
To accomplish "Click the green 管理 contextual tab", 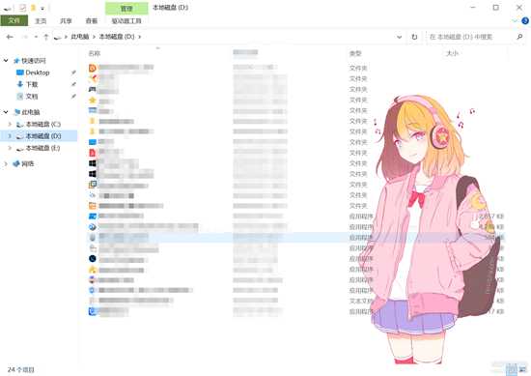I will click(126, 9).
